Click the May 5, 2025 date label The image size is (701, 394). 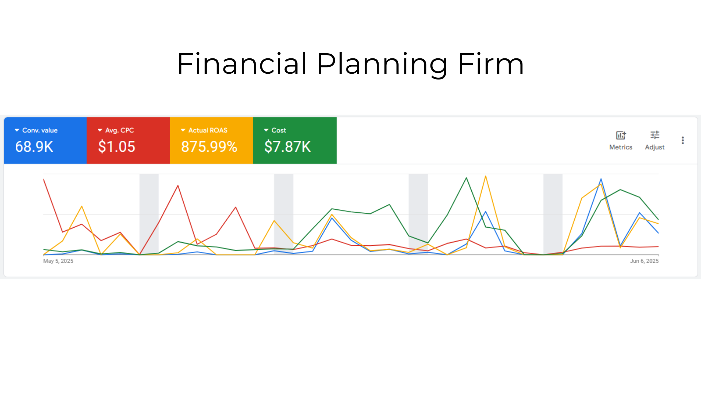pos(58,261)
